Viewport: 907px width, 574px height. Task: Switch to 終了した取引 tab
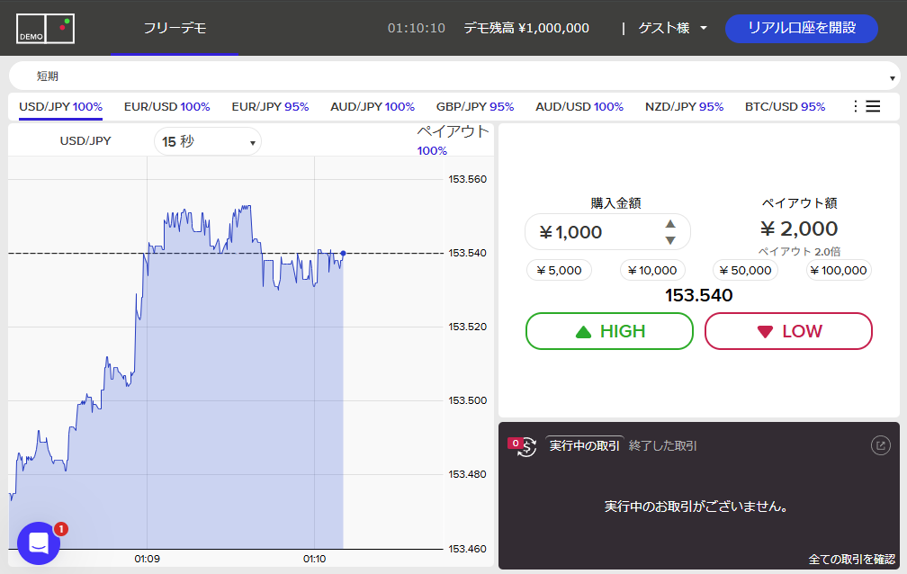pyautogui.click(x=662, y=445)
